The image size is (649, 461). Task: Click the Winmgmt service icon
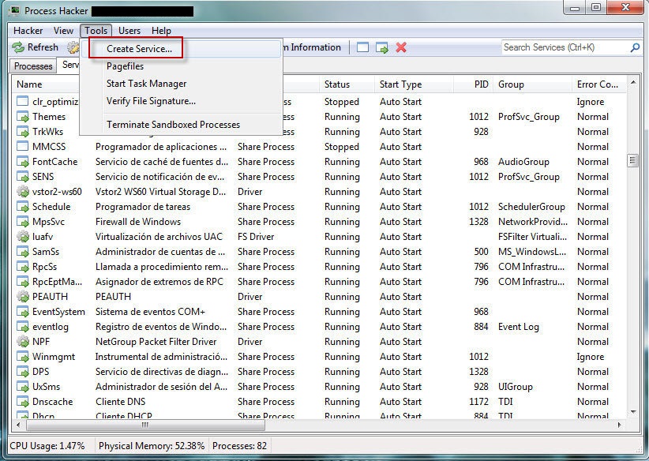click(x=22, y=357)
